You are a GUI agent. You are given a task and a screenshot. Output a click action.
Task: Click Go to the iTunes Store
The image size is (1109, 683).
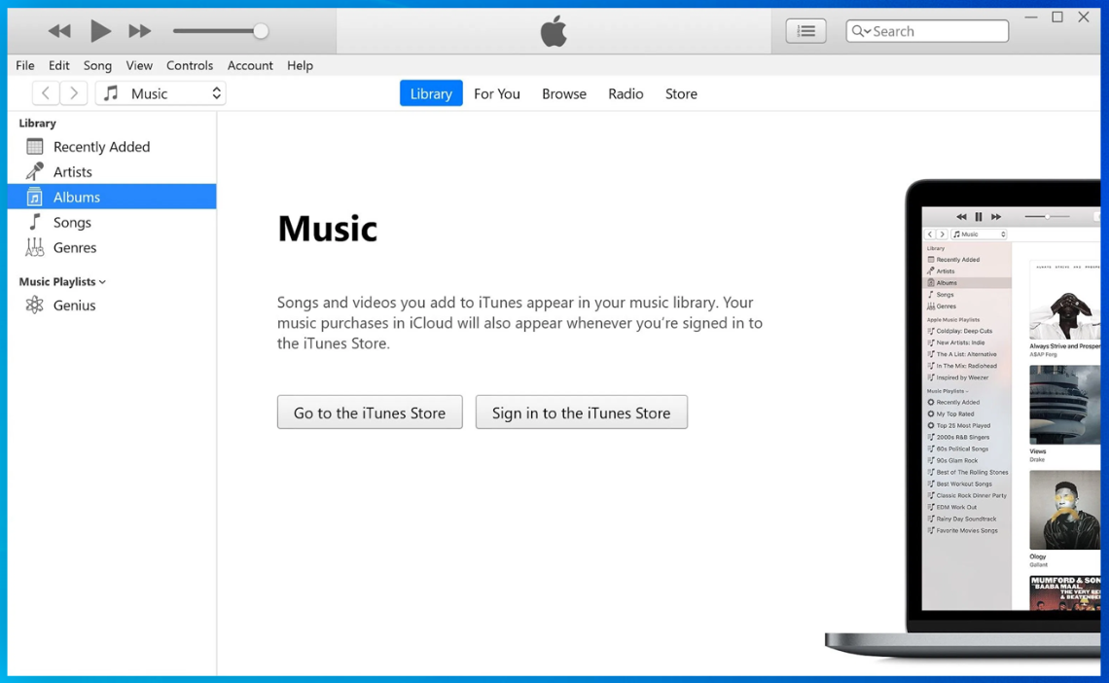point(370,413)
